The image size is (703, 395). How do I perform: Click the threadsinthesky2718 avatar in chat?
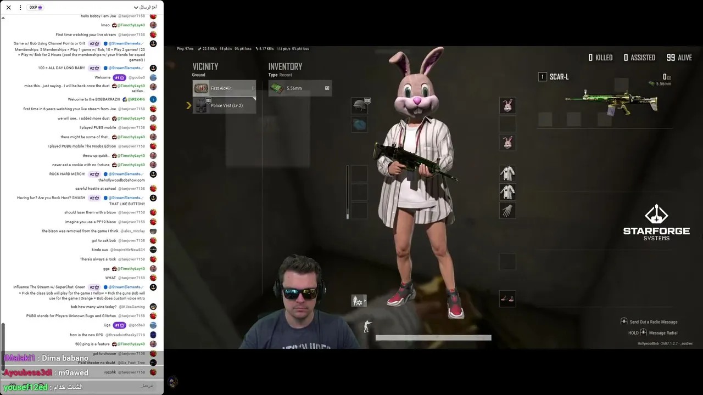153,335
